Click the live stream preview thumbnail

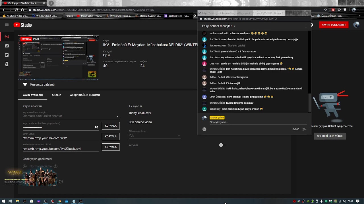[58, 57]
